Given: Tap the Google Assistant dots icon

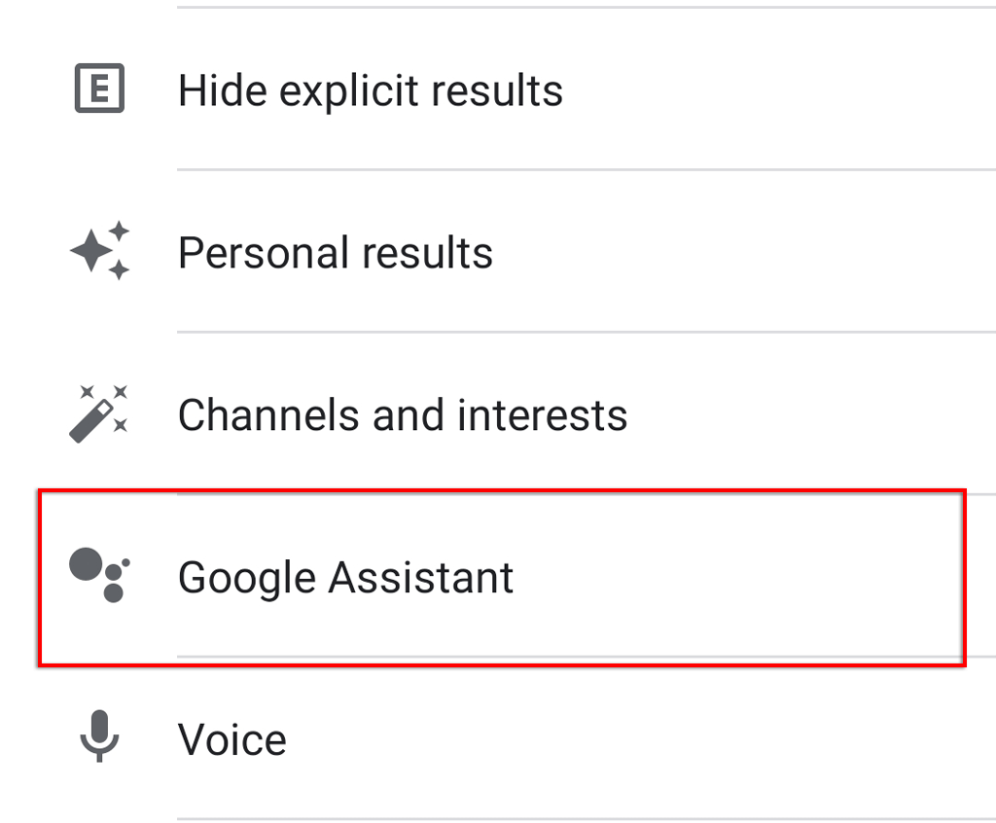Looking at the screenshot, I should [x=100, y=575].
